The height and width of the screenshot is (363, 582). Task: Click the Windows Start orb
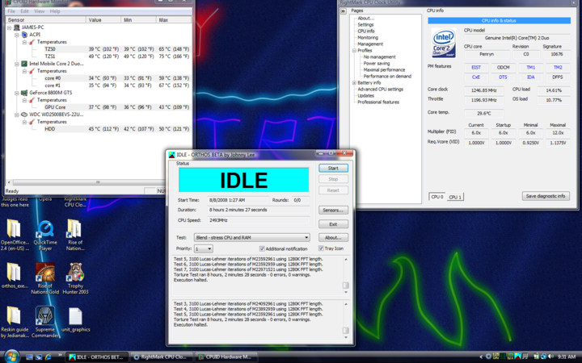tap(11, 357)
